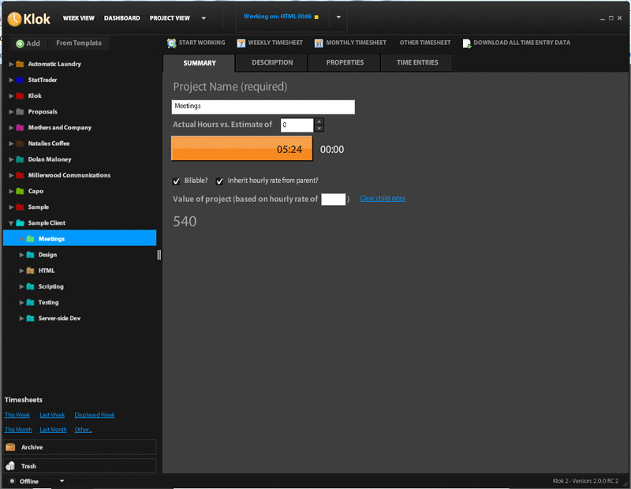Click the Dolan Maloney teal folder icon
The width and height of the screenshot is (631, 489).
20,159
